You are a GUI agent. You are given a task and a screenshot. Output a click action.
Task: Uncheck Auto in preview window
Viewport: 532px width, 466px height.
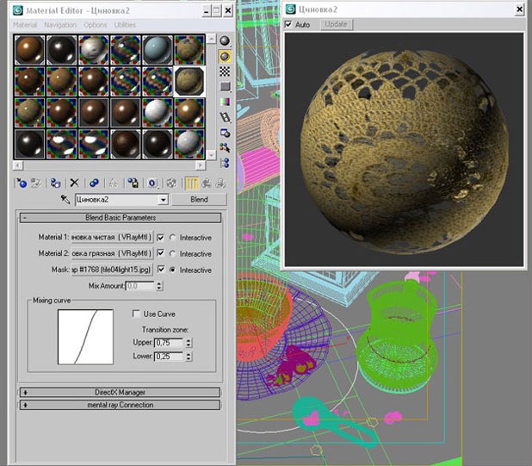coord(288,24)
